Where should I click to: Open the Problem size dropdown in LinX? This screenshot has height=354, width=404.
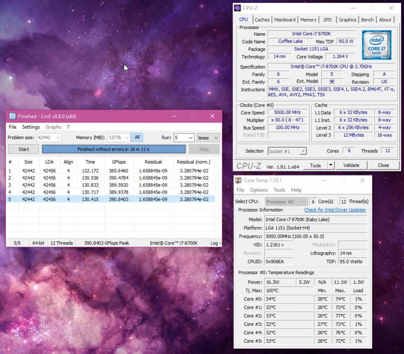58,138
